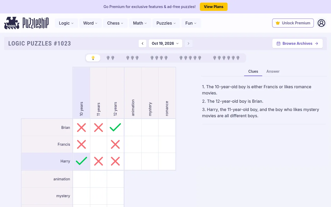The image size is (331, 207).
Task: Expand the Logic menu
Action: tap(66, 23)
